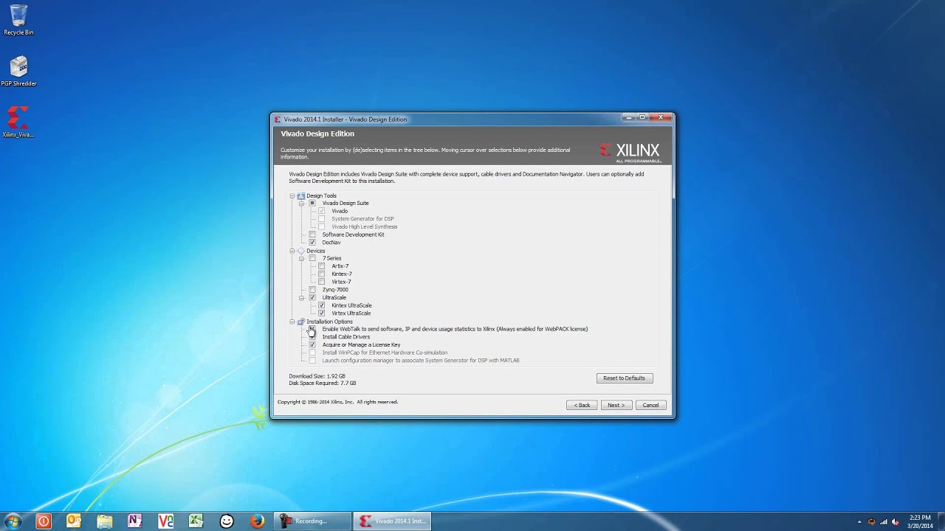Viewport: 945px width, 531px height.
Task: Select Install WinPCap for Ethernet row
Action: click(385, 353)
